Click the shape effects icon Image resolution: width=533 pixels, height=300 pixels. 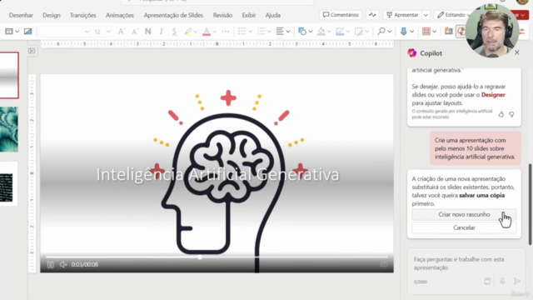(x=358, y=32)
